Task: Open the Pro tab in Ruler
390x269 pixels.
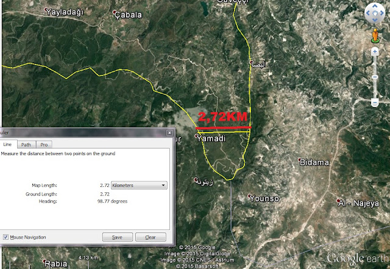Action: (x=44, y=145)
